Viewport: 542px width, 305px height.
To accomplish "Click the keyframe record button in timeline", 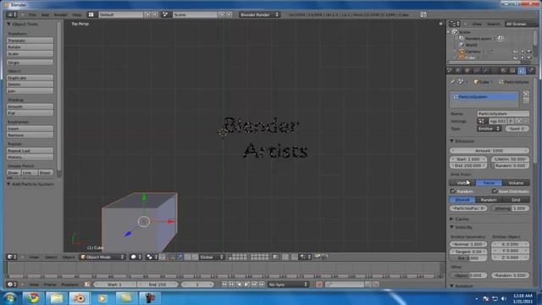I will pyautogui.click(x=318, y=285).
